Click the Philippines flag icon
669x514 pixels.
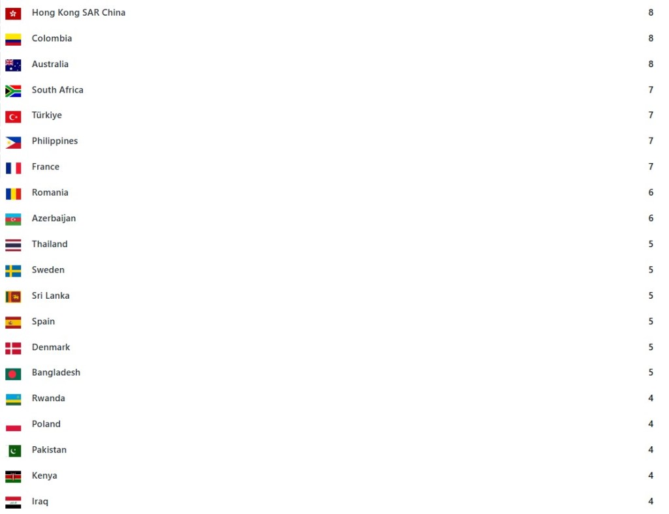tap(13, 142)
